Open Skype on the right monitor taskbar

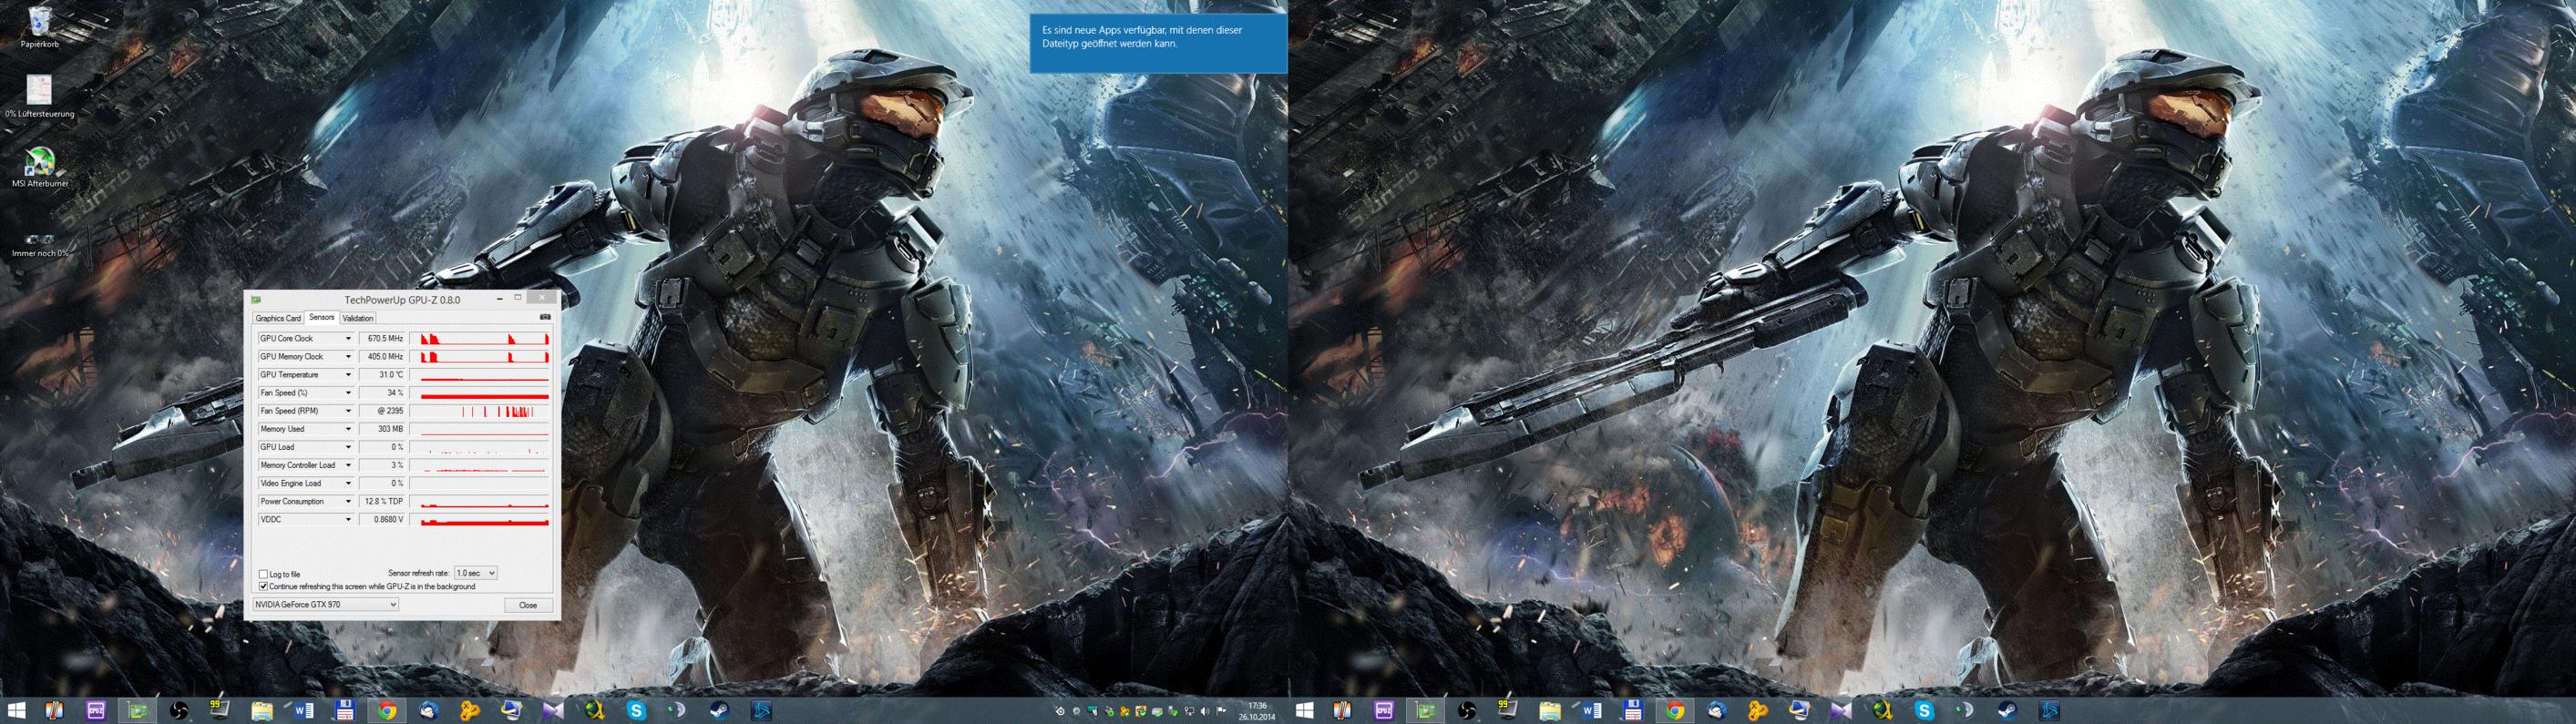tap(1924, 710)
